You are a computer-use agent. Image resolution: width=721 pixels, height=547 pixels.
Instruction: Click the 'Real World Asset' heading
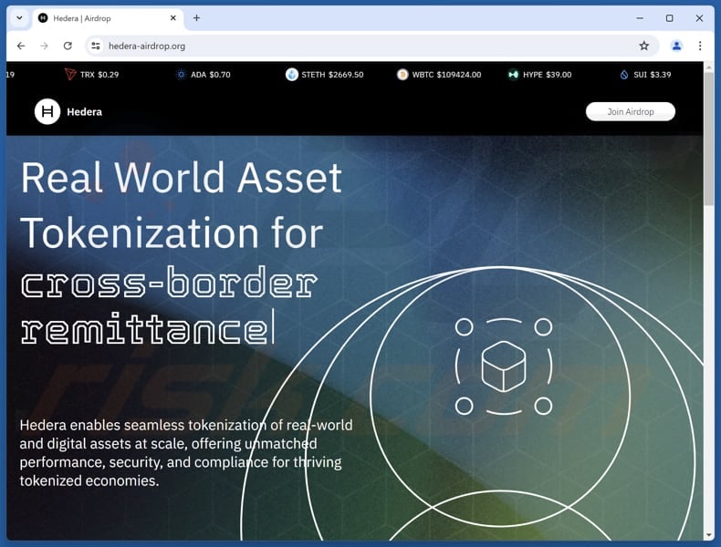(182, 178)
